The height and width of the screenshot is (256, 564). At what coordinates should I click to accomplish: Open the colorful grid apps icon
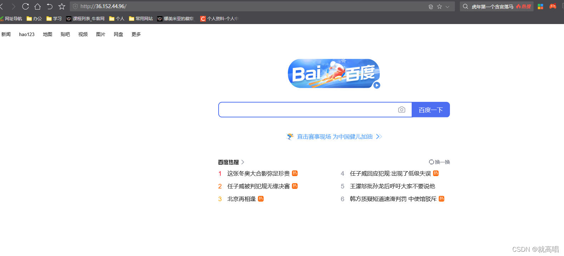pos(540,6)
